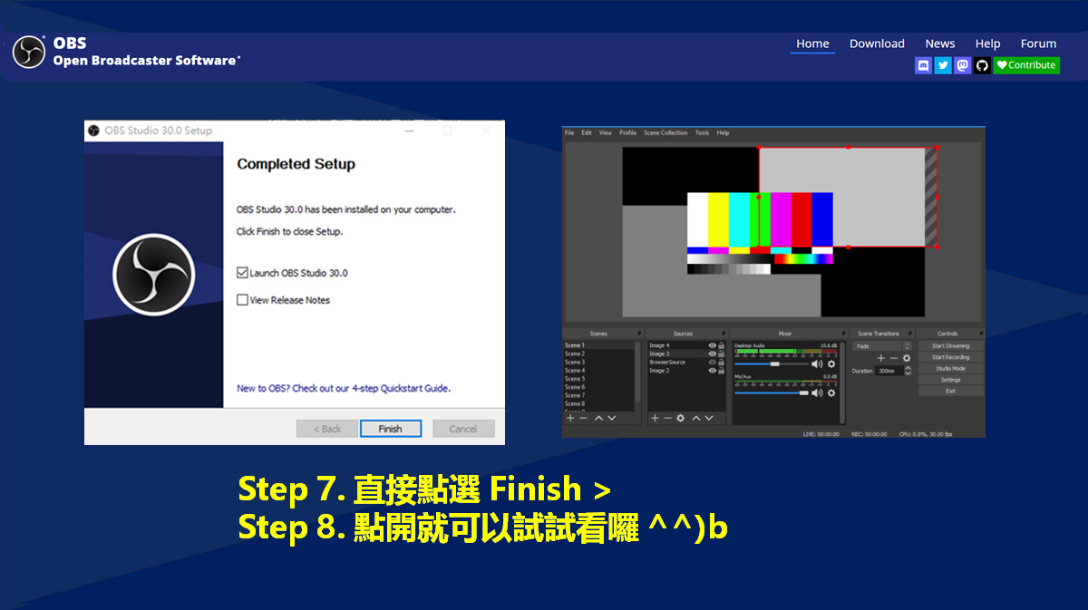This screenshot has width=1088, height=610.
Task: Go to the Home page tab
Action: (812, 44)
